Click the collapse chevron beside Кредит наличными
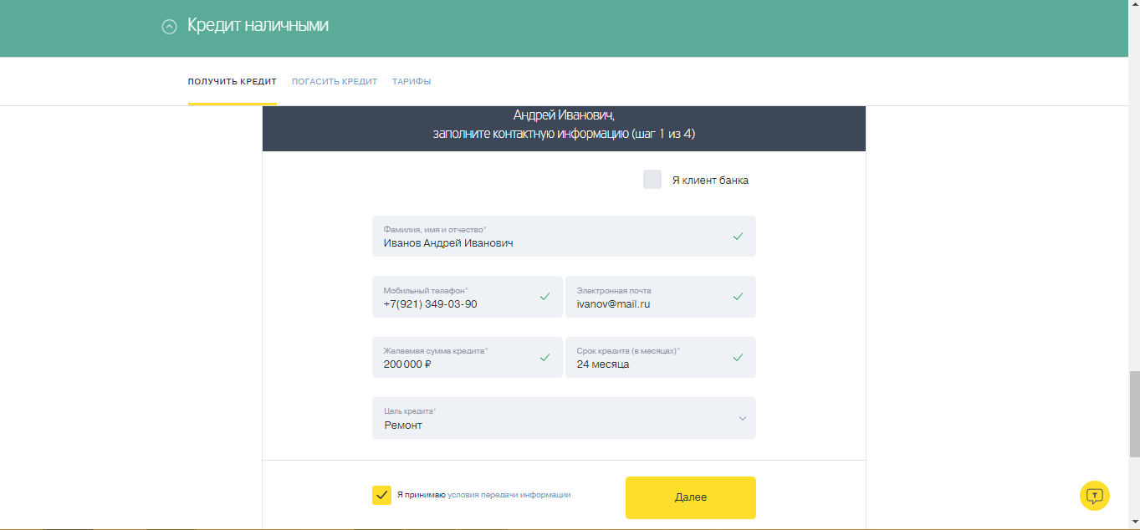1140x530 pixels. 169,27
